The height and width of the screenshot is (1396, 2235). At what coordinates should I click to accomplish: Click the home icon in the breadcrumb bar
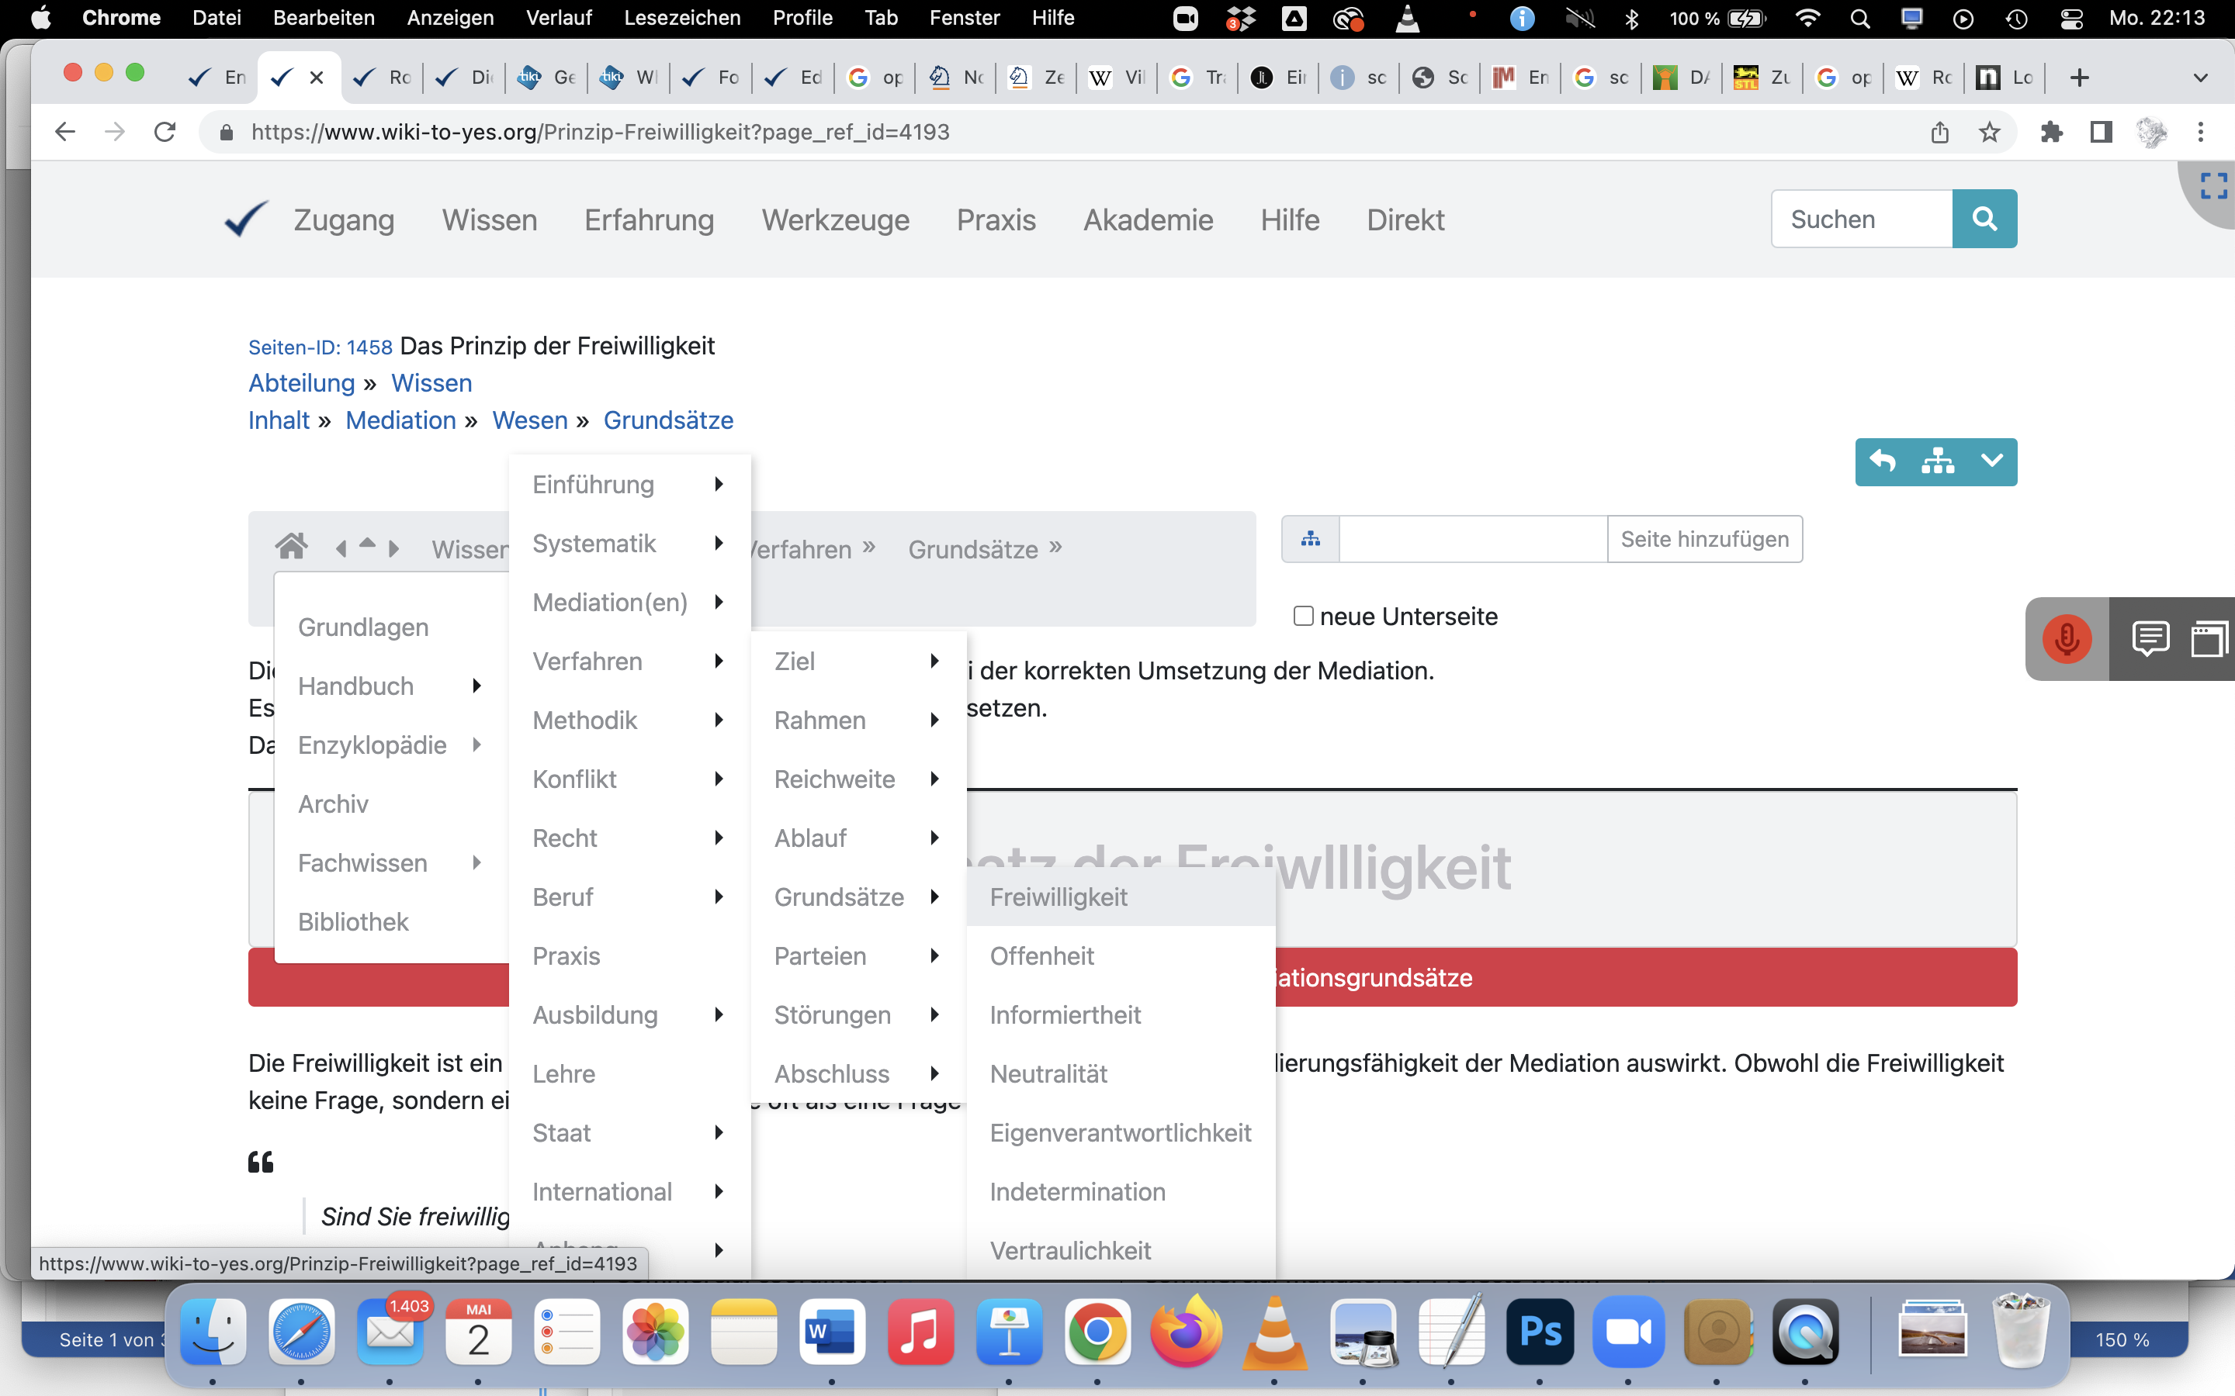291,547
